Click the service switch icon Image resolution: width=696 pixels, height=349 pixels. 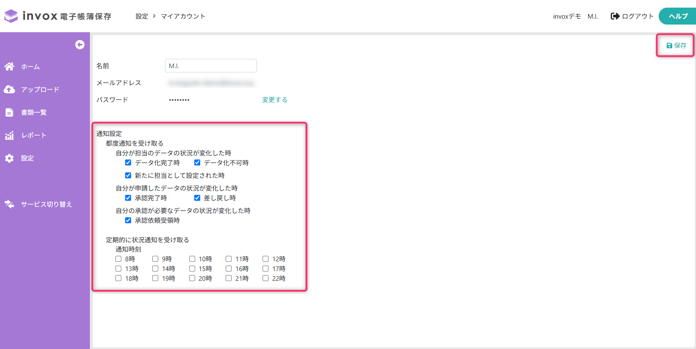coord(9,204)
